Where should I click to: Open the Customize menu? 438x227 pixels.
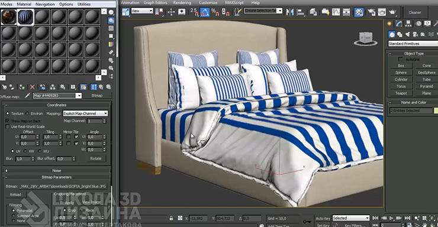208,2
